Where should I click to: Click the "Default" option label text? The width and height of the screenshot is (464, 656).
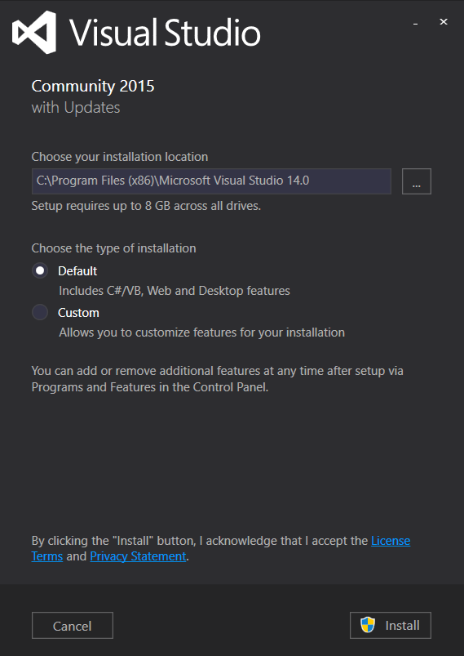pyautogui.click(x=77, y=271)
